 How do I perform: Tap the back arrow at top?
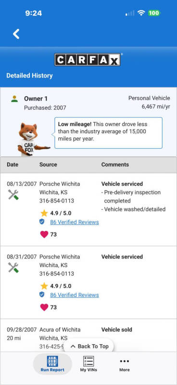16,34
